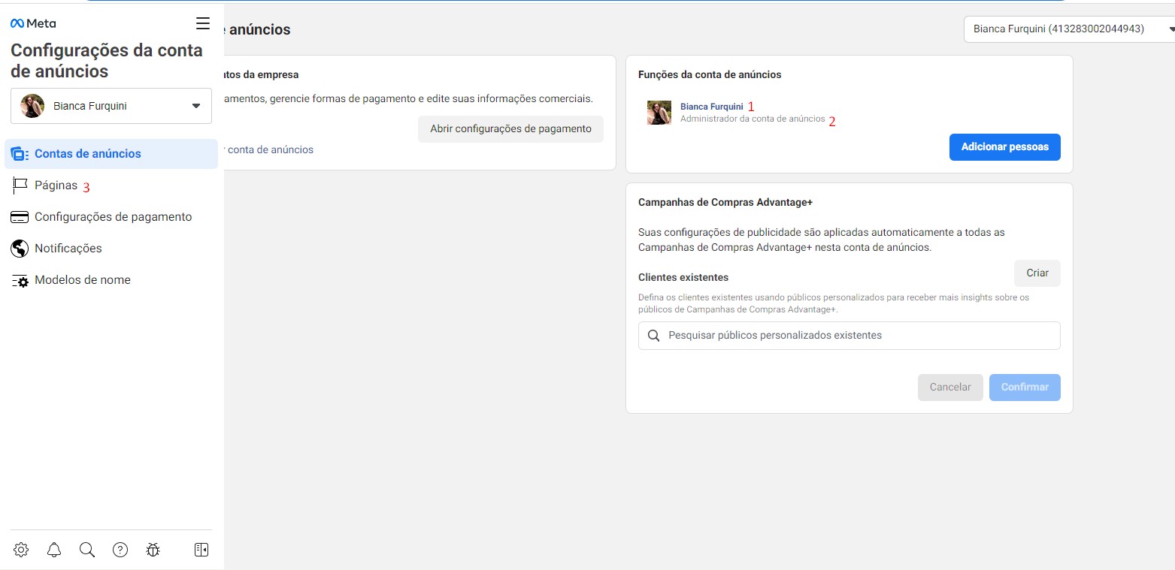Click the Meta logo

pyautogui.click(x=33, y=23)
